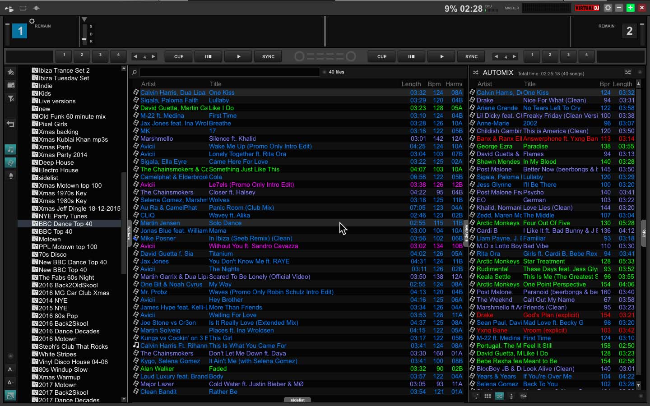650x406 pixels.
Task: Click the search magnifier in the browser
Action: pos(134,72)
